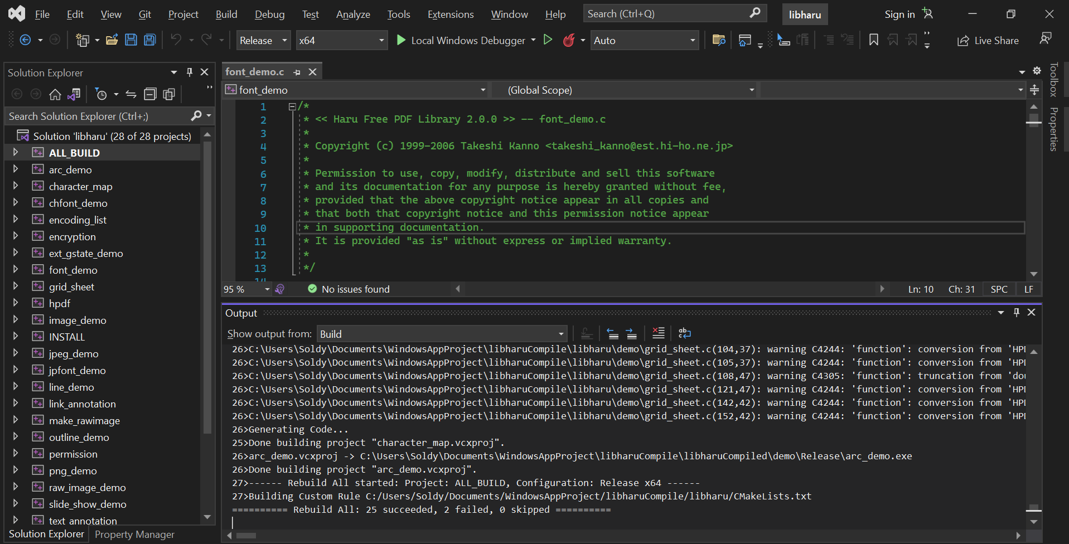The image size is (1069, 544).
Task: Toggle Word Wrap in the Output window
Action: (x=684, y=333)
